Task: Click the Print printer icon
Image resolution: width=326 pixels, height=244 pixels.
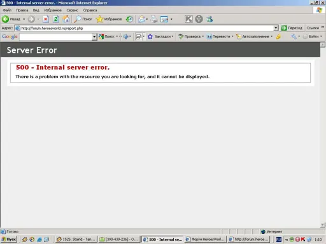Action: point(154,19)
